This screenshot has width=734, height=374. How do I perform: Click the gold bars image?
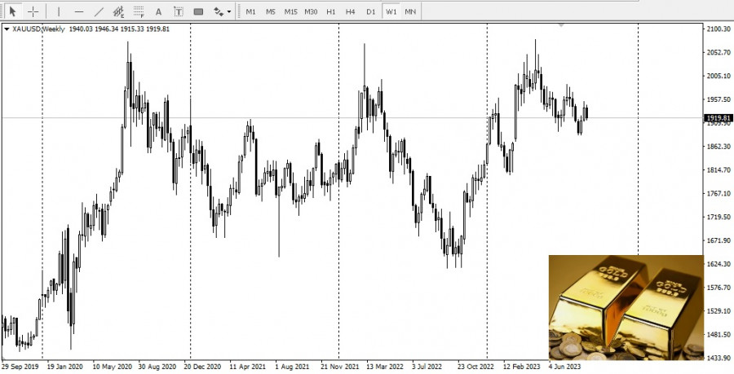pos(626,308)
